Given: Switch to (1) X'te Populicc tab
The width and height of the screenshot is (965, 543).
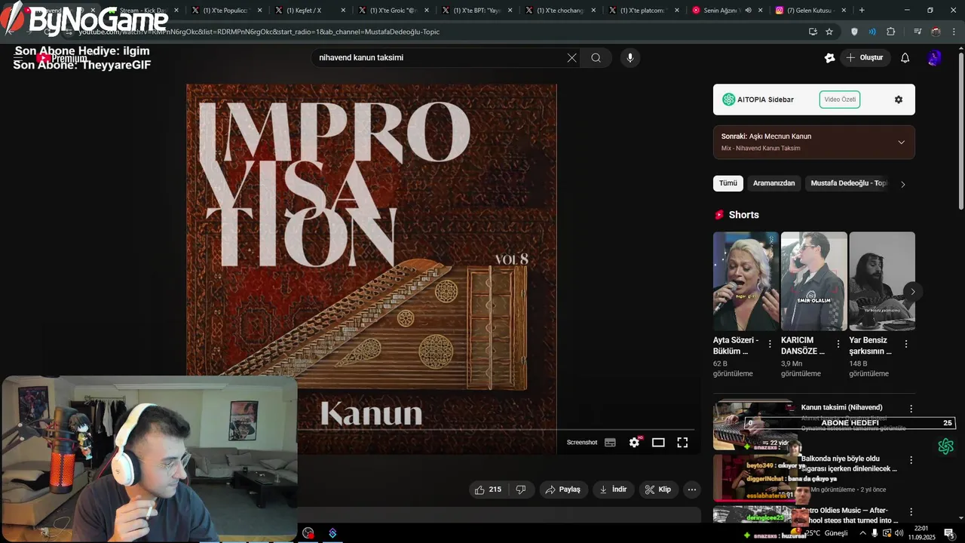Looking at the screenshot, I should pyautogui.click(x=228, y=11).
